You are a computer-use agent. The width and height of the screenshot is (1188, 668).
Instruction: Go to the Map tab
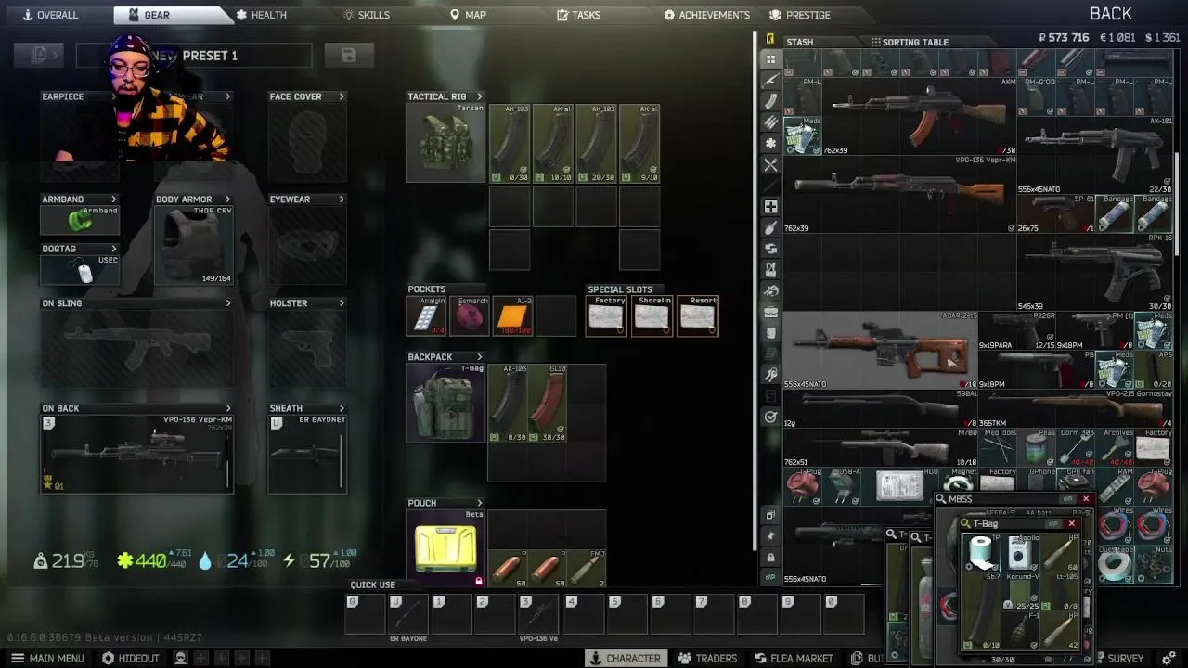coord(468,15)
